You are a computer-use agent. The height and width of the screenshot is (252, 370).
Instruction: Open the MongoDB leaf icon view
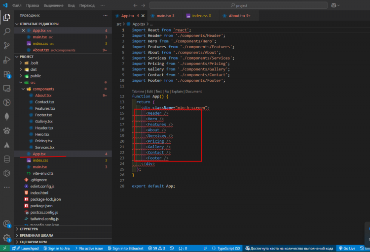pyautogui.click(x=6, y=117)
